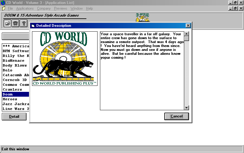
Task: Click the question mark help icon
Action: coord(23,23)
